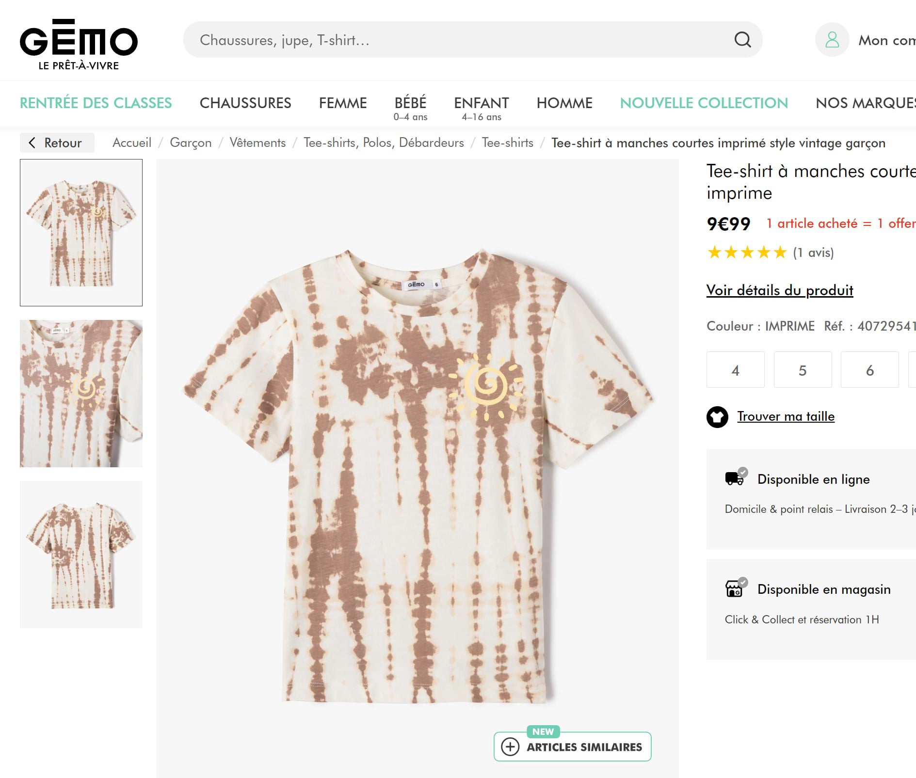Click the search magnifier icon
916x778 pixels.
(742, 40)
